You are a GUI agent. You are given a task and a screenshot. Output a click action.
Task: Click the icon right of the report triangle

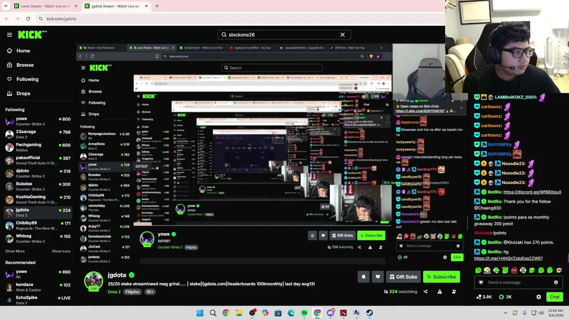click(454, 292)
